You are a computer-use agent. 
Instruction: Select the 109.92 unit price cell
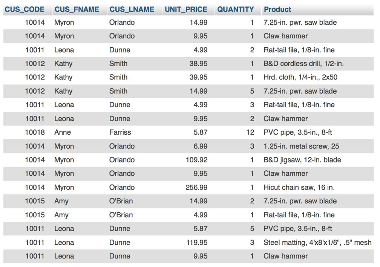(x=196, y=160)
